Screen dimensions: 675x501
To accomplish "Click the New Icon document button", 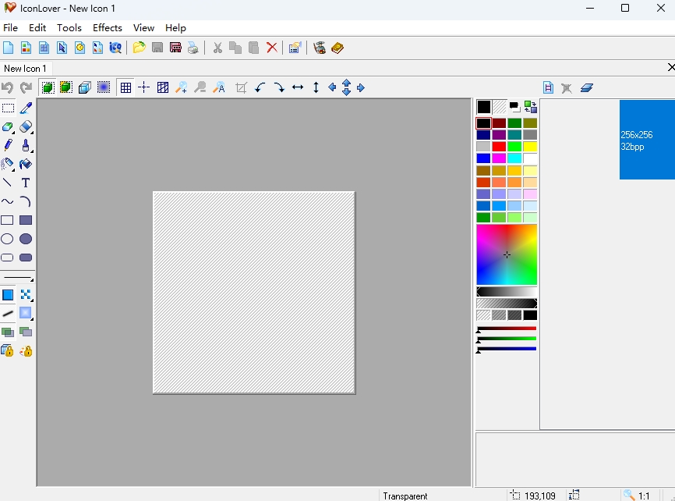I will 8,48.
